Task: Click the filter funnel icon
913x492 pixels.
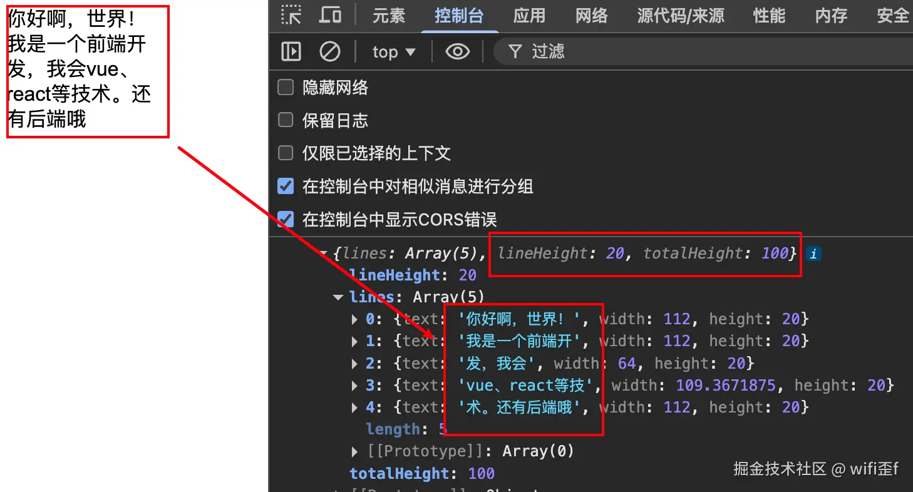Action: click(515, 52)
